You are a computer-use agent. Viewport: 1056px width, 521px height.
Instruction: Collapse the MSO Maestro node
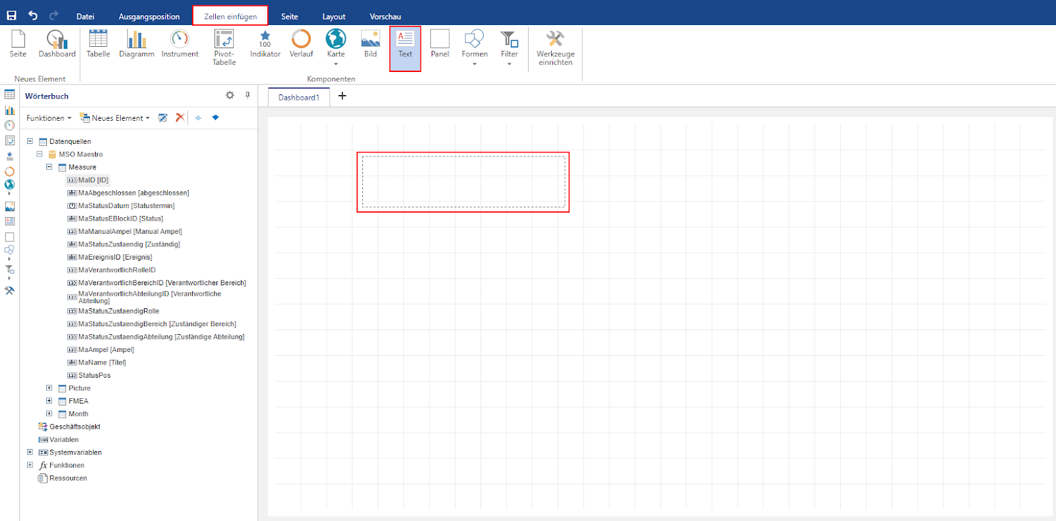pos(39,154)
